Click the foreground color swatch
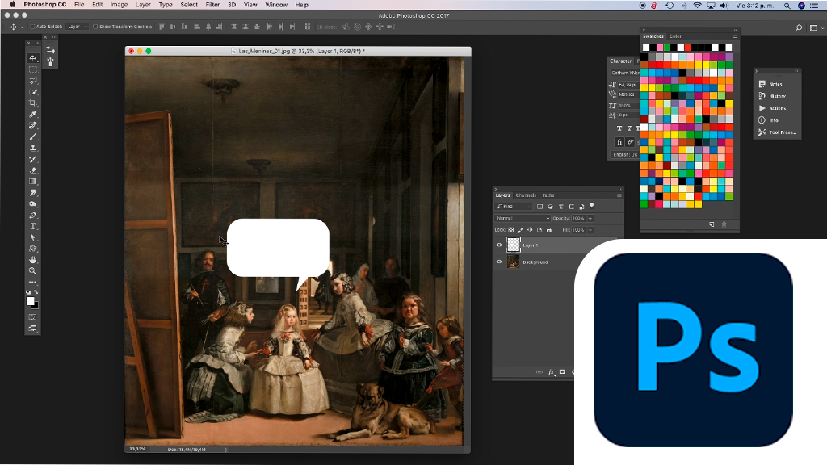 tap(31, 301)
